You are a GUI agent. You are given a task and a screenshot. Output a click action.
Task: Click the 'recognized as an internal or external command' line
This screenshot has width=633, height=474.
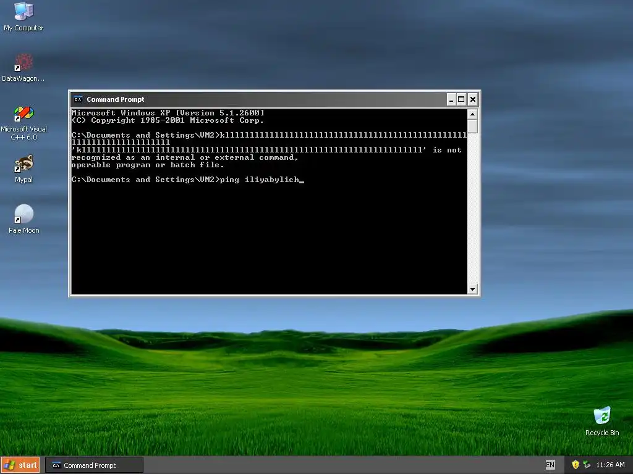[185, 157]
